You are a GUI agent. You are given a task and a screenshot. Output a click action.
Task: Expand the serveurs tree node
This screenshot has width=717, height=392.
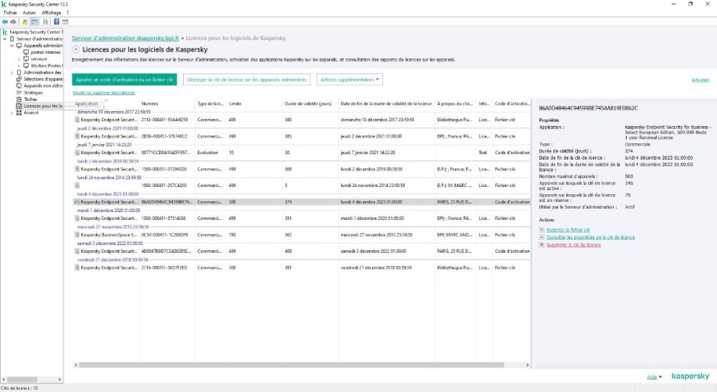point(19,59)
